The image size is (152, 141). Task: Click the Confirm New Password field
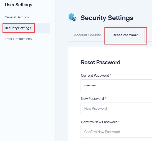(x=116, y=132)
